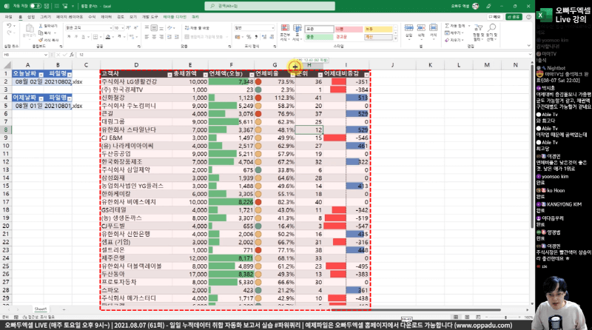Open the File (파일) tab
Image resolution: width=592 pixels, height=330 pixels.
pyautogui.click(x=8, y=17)
